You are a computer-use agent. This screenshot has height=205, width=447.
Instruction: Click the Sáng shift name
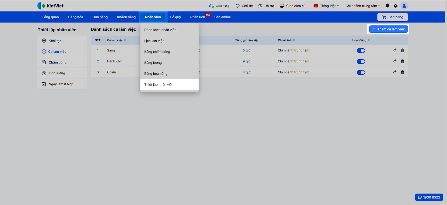pos(111,50)
